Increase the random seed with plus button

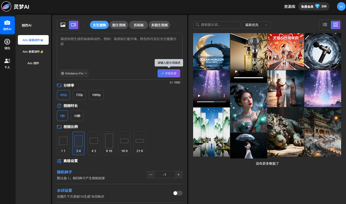click(178, 175)
